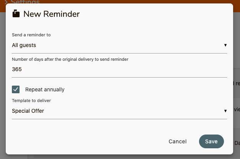Click the reminder icon beside the title
Screen dimensions: 240x159
[16, 13]
